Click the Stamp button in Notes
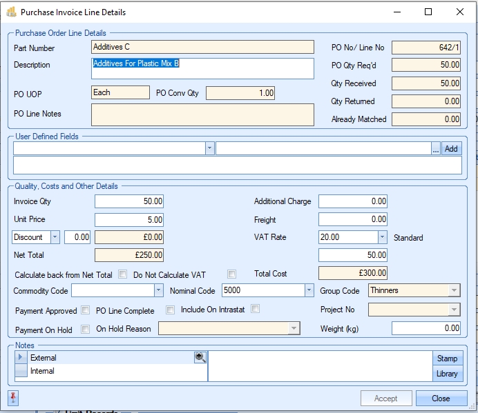 coord(447,358)
